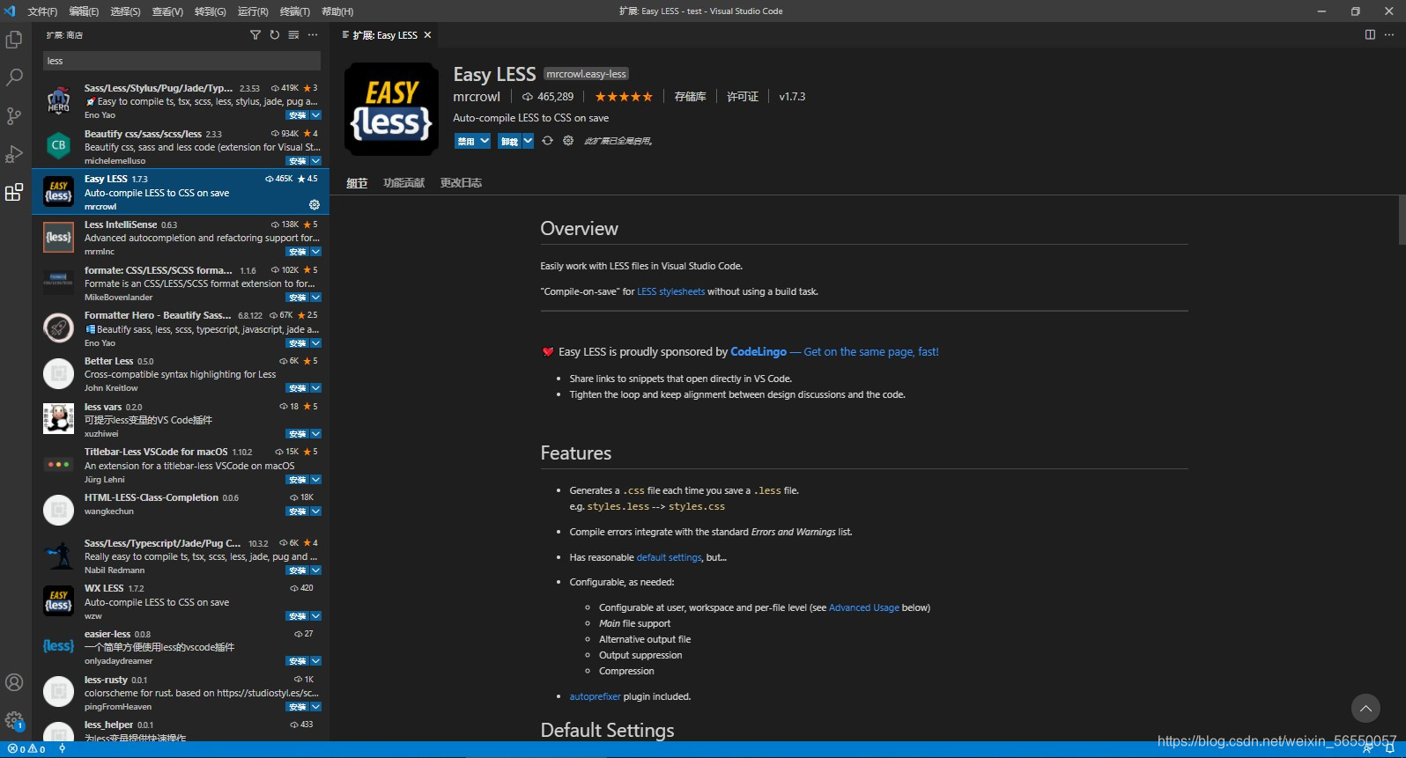Viewport: 1406px width, 758px height.
Task: Open the Explorer view in activity bar
Action: tap(14, 40)
